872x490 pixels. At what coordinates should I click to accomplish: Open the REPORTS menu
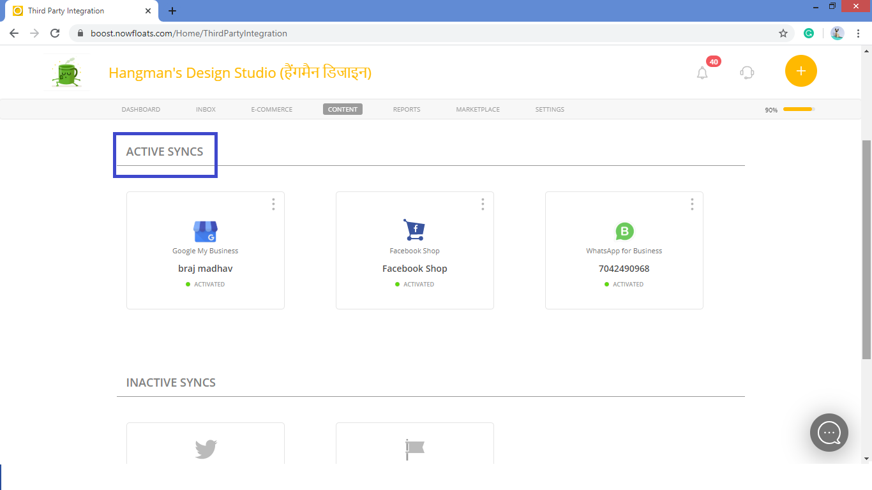point(407,110)
